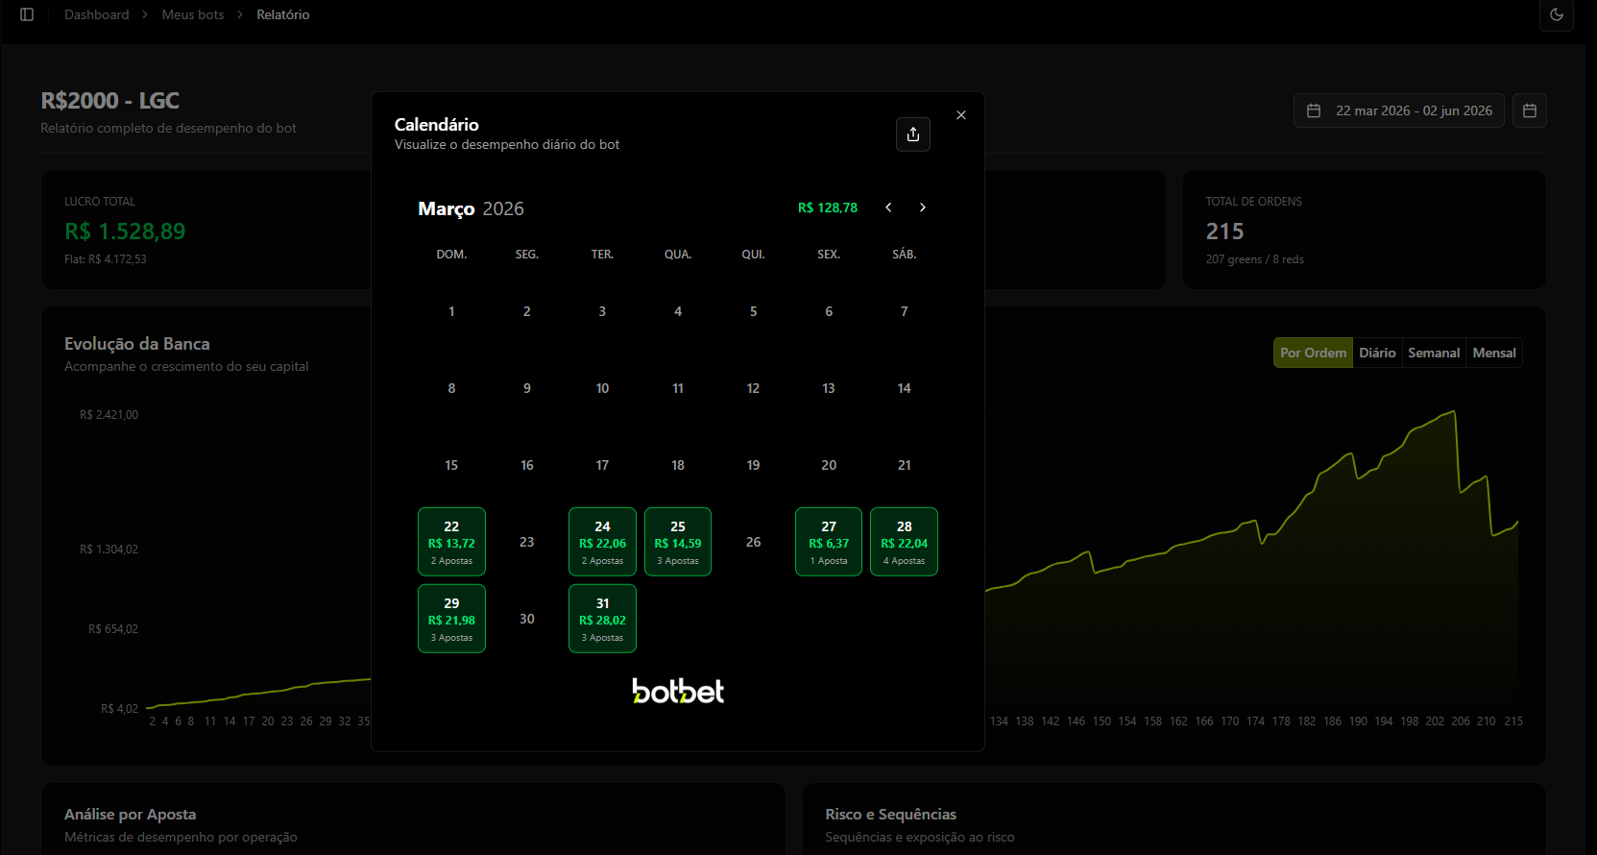Click the Risco e Sequências heading
The height and width of the screenshot is (855, 1597).
(890, 815)
